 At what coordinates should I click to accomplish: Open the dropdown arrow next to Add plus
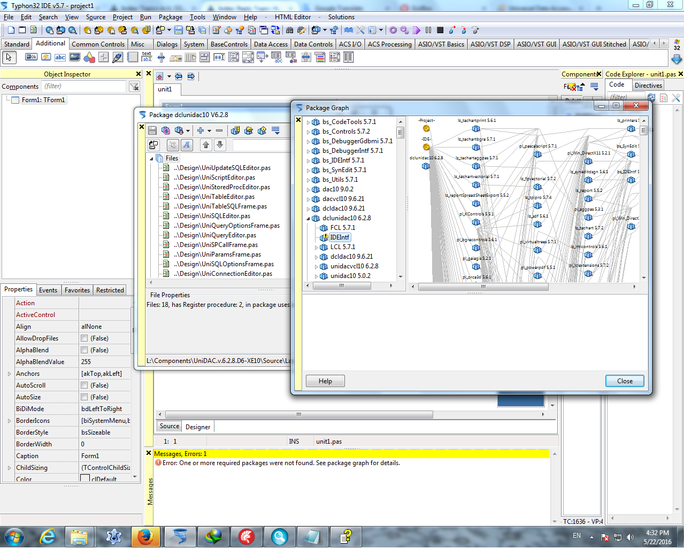pyautogui.click(x=209, y=131)
